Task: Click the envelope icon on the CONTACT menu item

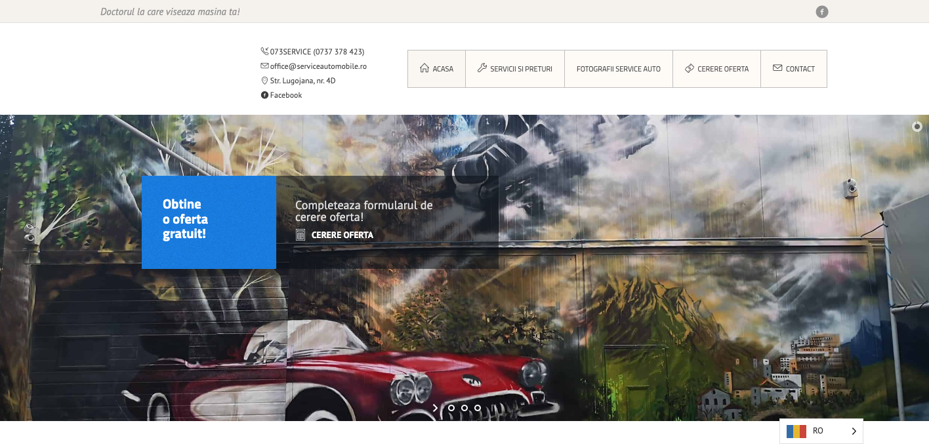Action: tap(777, 68)
